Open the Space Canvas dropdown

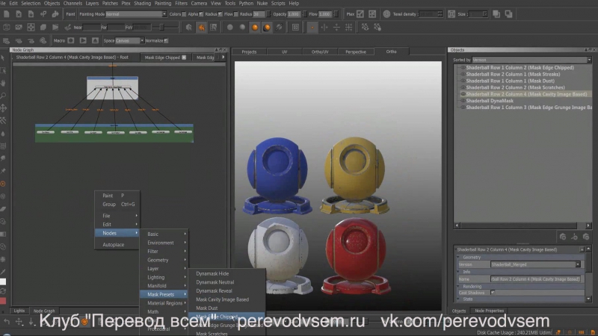(x=129, y=40)
